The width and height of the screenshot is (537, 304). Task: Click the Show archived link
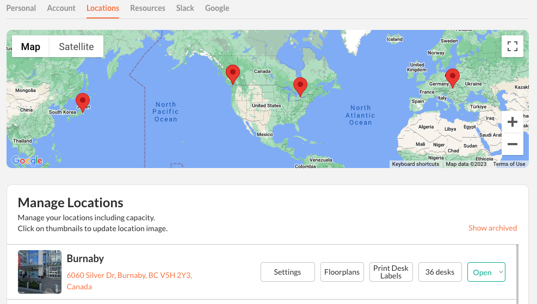(492, 228)
